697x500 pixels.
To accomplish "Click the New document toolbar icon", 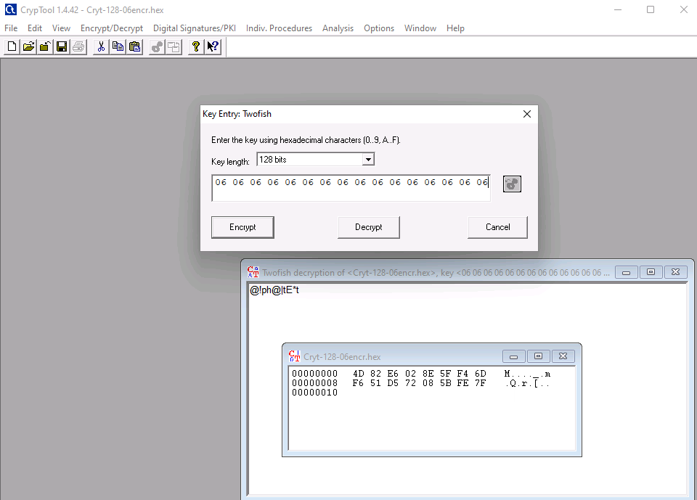I will pos(12,47).
